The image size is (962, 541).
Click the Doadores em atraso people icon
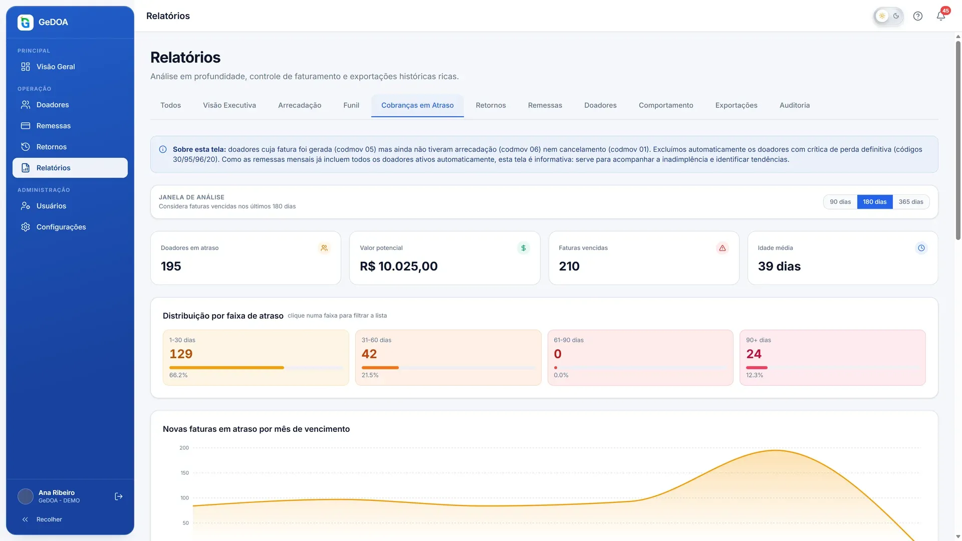pos(324,248)
